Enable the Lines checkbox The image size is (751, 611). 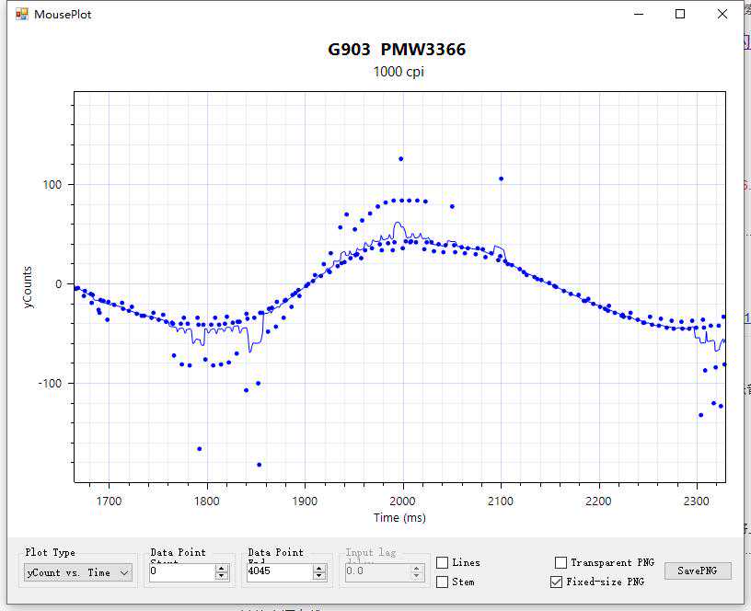click(443, 562)
